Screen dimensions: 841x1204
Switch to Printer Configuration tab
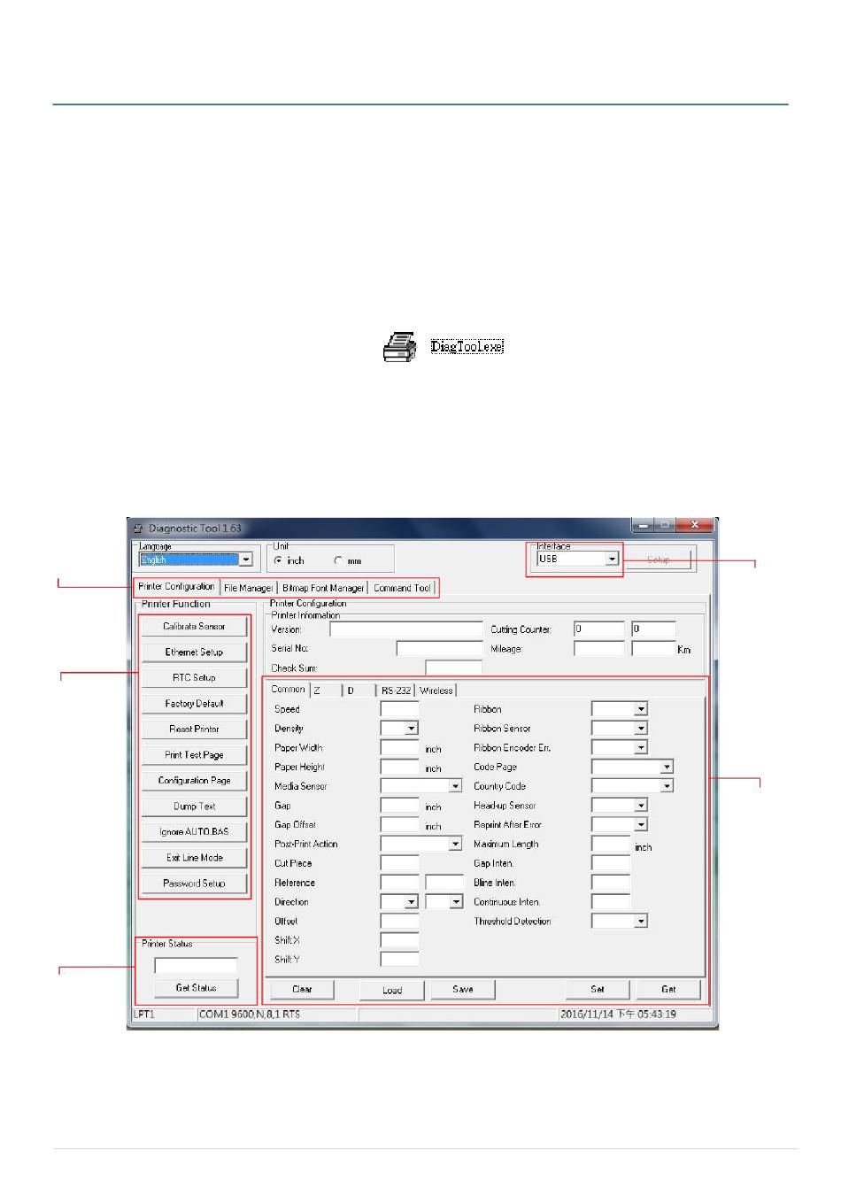point(176,587)
